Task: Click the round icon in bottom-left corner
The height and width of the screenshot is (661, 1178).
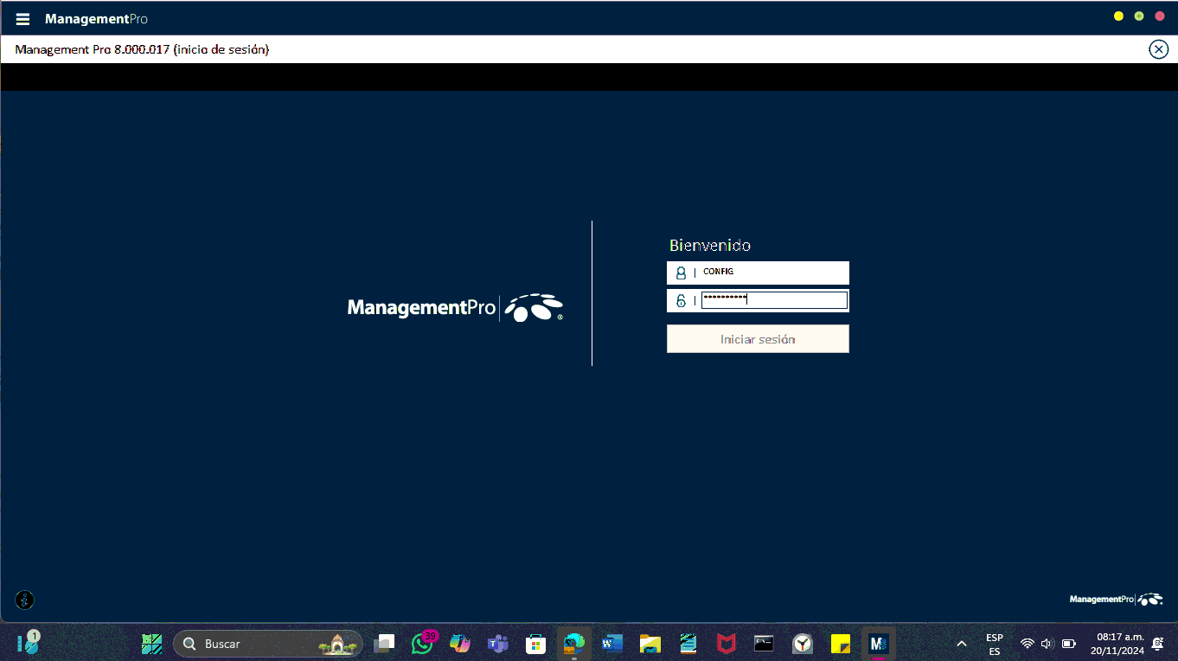Action: (x=25, y=600)
